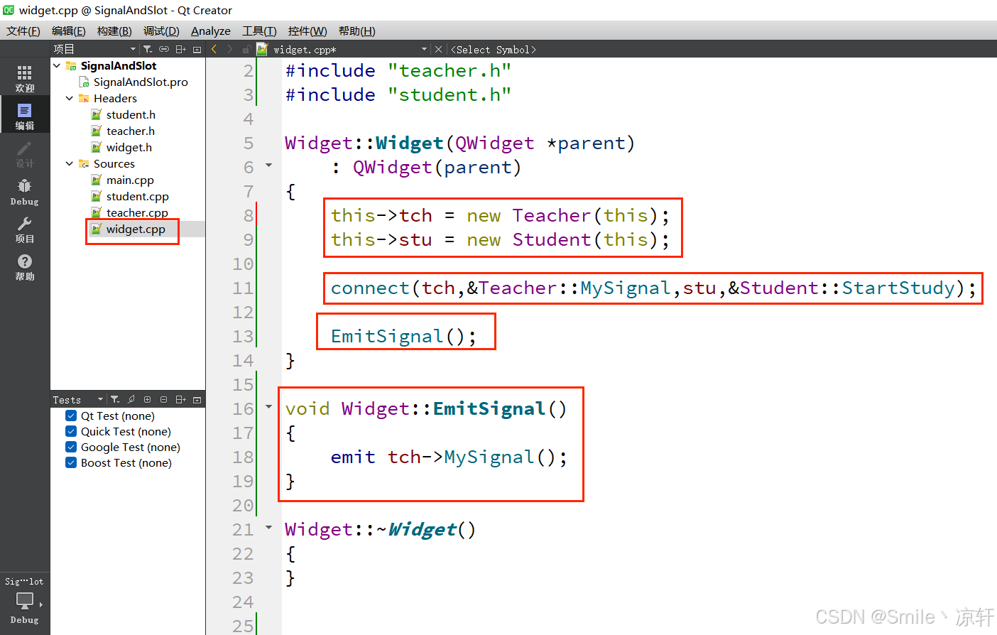Image resolution: width=997 pixels, height=635 pixels.
Task: Open the 文件(F) menu
Action: pyautogui.click(x=23, y=31)
